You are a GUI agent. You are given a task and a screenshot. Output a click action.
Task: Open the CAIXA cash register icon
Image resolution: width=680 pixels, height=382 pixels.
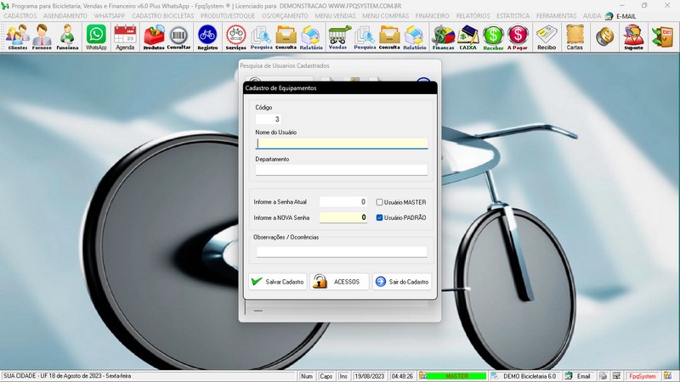tap(468, 37)
